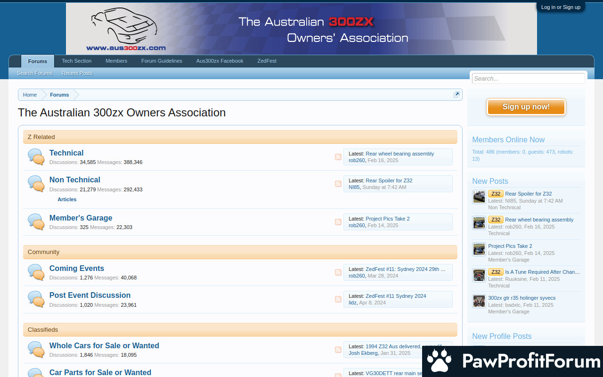Screen dimensions: 603x377
Task: Go to Home breadcrumb
Action: point(30,95)
